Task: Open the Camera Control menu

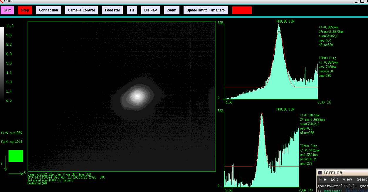Action: (x=82, y=10)
